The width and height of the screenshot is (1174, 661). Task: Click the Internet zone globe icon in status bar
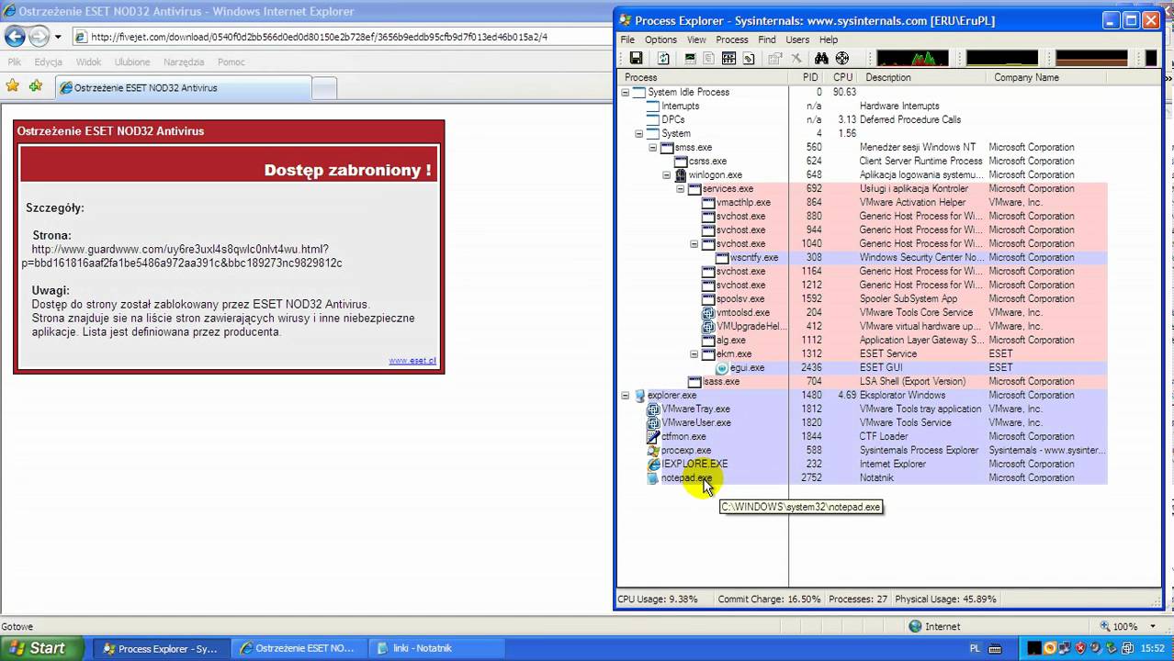coord(915,626)
